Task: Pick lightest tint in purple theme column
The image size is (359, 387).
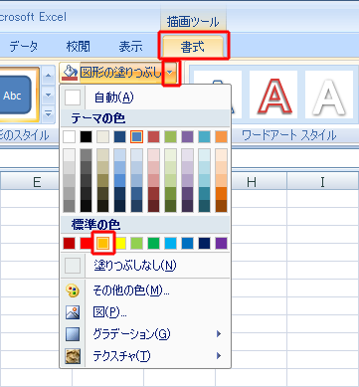Action: [x=187, y=155]
